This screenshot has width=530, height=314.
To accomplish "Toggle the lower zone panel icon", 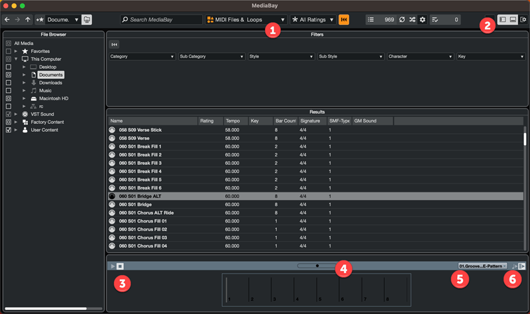I will click(x=513, y=20).
